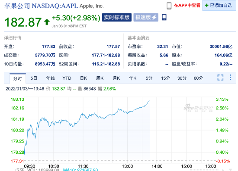Select the 60分 interval tab
The image size is (238, 171).
click(198, 78)
